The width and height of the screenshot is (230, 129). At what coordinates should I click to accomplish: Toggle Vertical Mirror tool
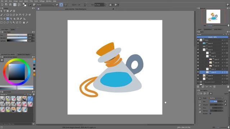[116, 5]
